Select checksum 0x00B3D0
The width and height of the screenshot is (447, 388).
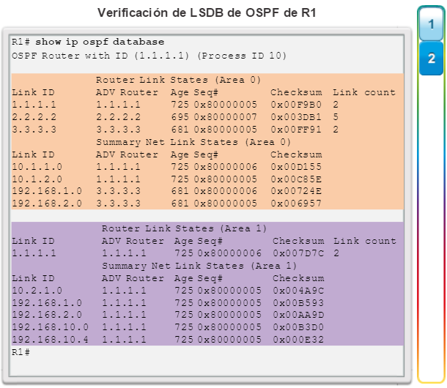pos(298,327)
